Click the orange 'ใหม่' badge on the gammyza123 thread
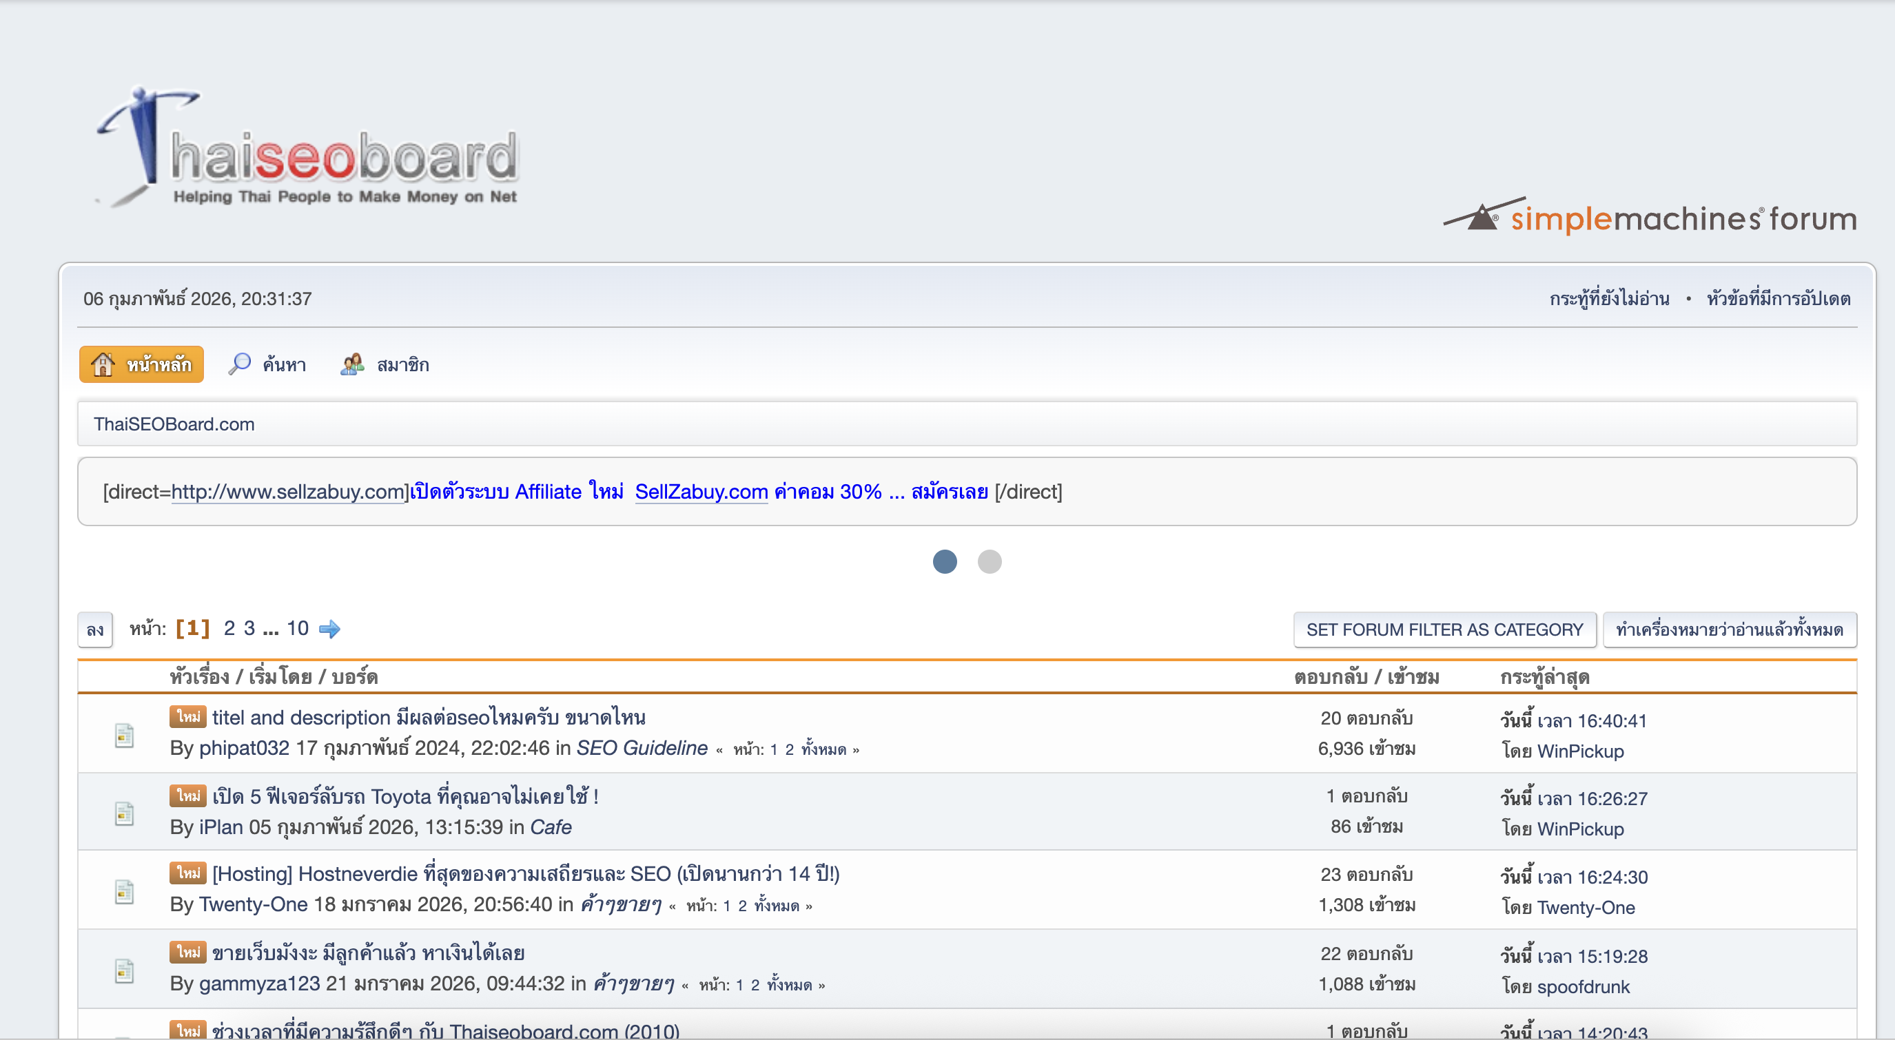This screenshot has width=1895, height=1040. (x=187, y=952)
